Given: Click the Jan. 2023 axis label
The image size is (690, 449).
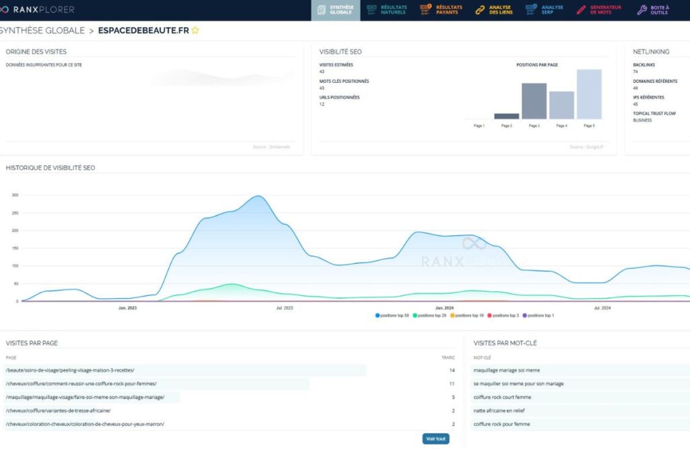Looking at the screenshot, I should click(x=127, y=308).
